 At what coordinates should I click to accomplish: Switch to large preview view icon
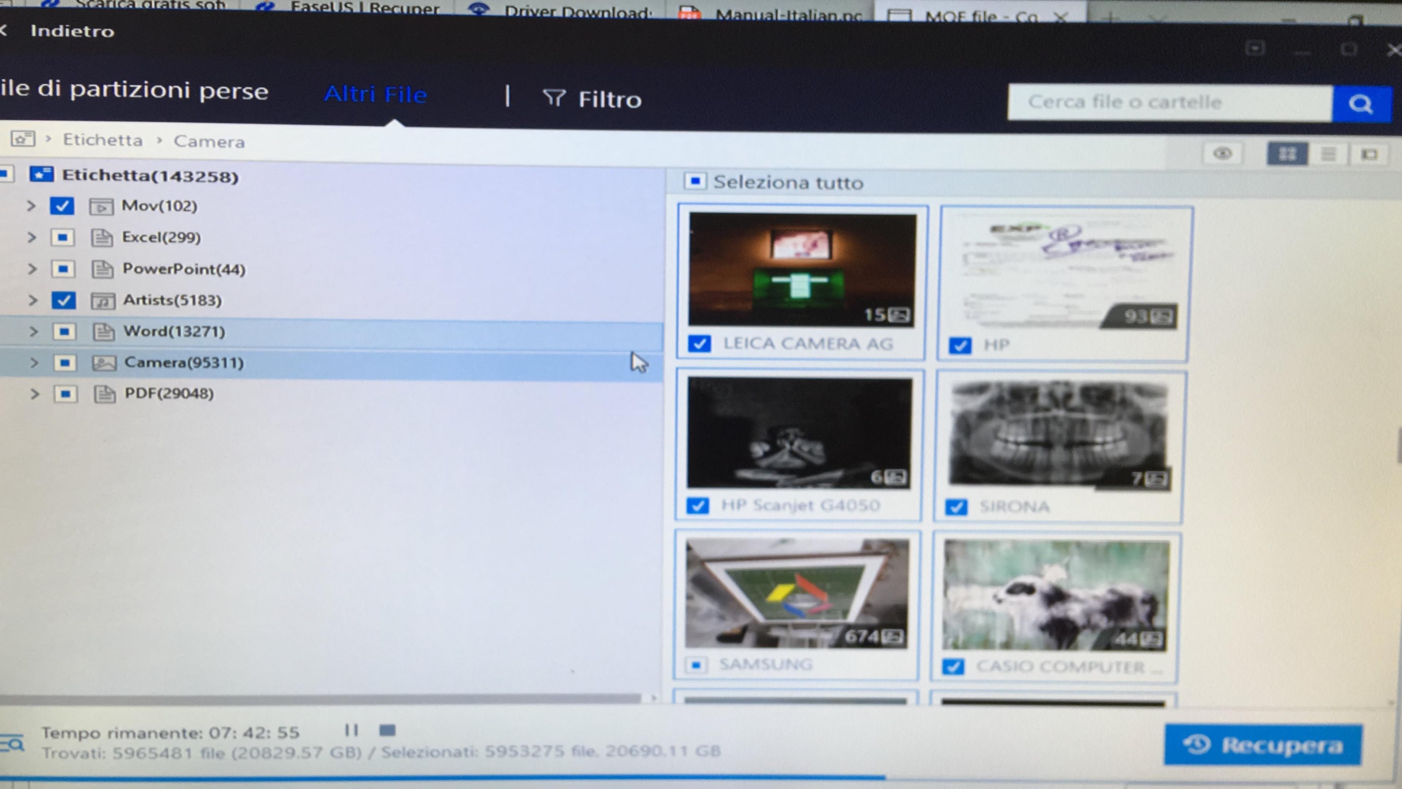(x=1370, y=155)
